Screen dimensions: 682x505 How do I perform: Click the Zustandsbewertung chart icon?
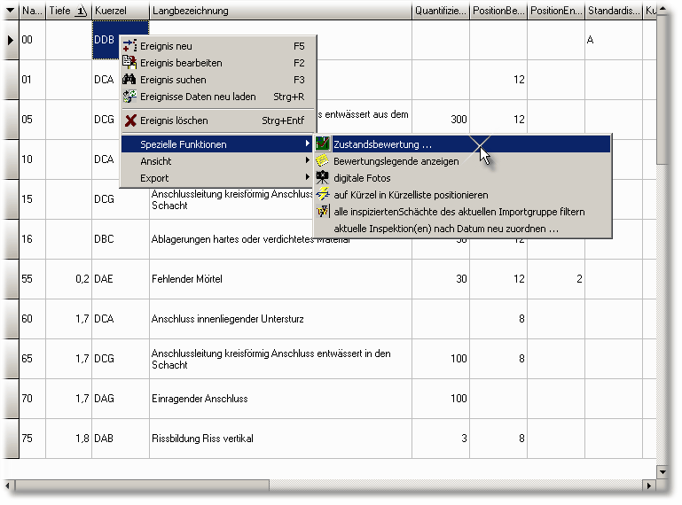pos(323,144)
